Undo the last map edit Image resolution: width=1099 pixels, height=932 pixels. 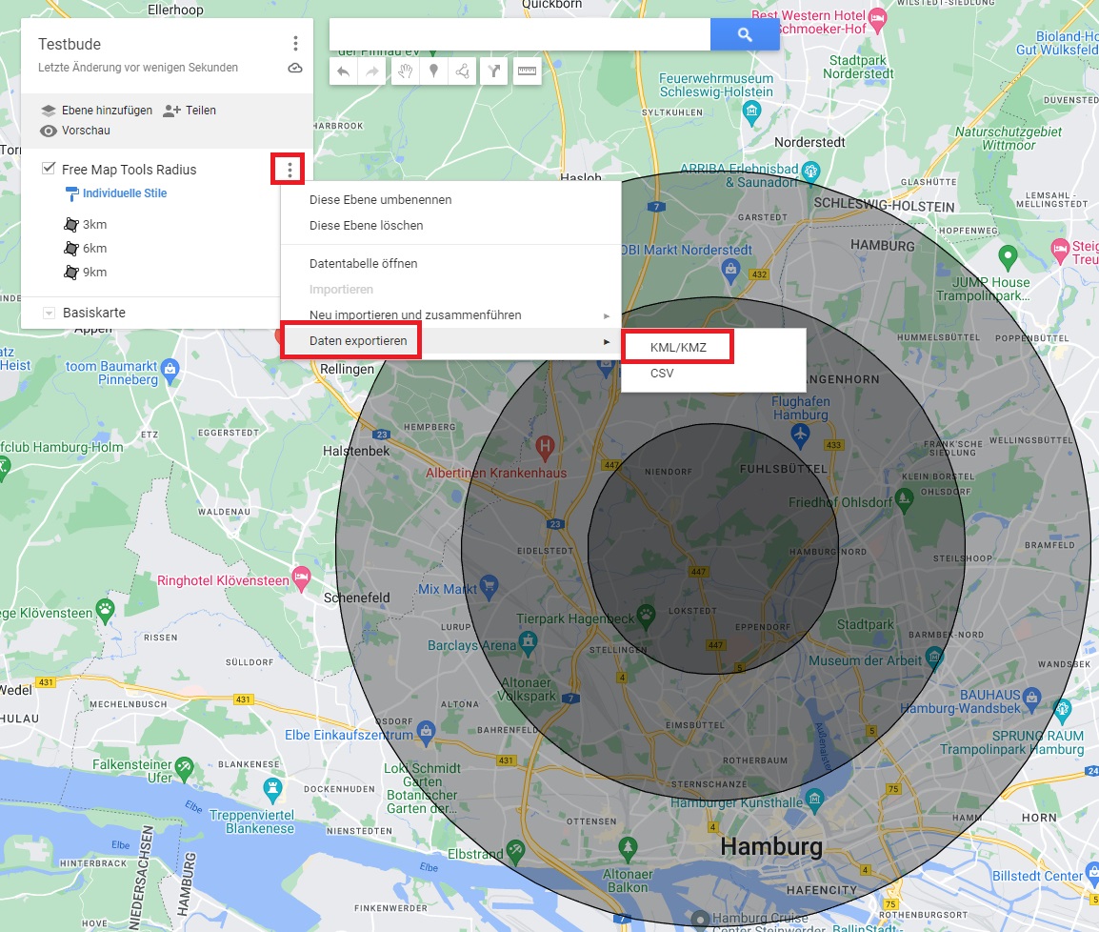344,71
